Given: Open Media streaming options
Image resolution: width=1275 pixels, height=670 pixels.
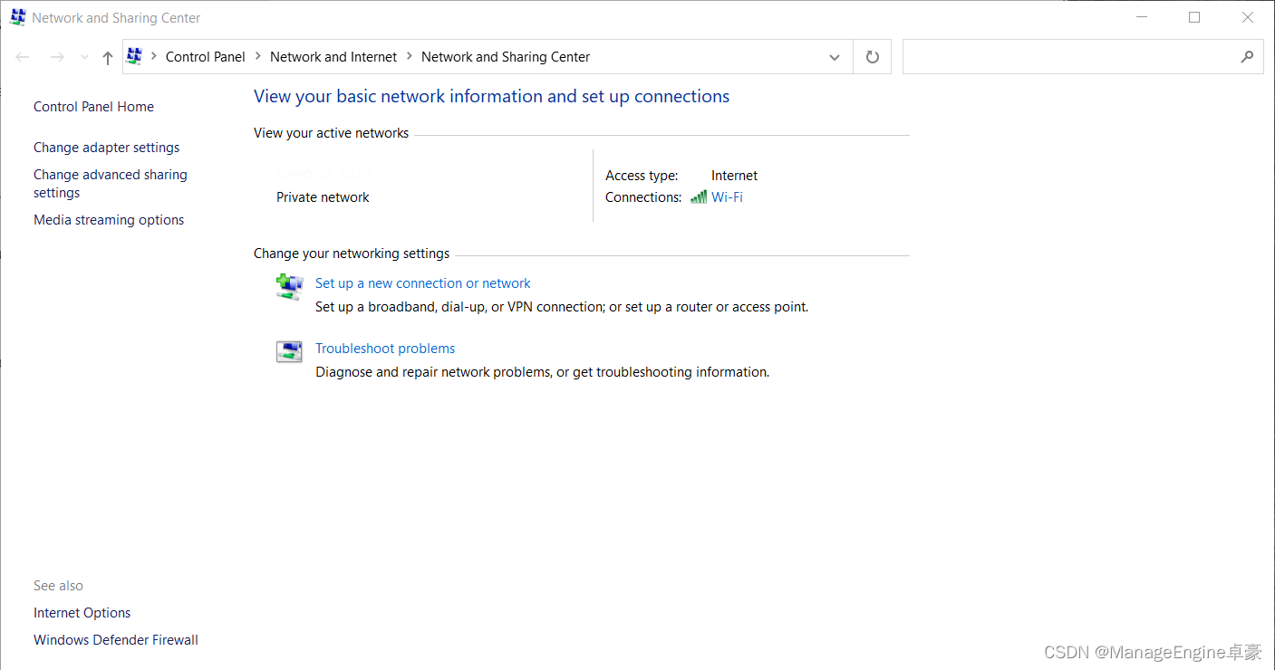Looking at the screenshot, I should click(109, 220).
